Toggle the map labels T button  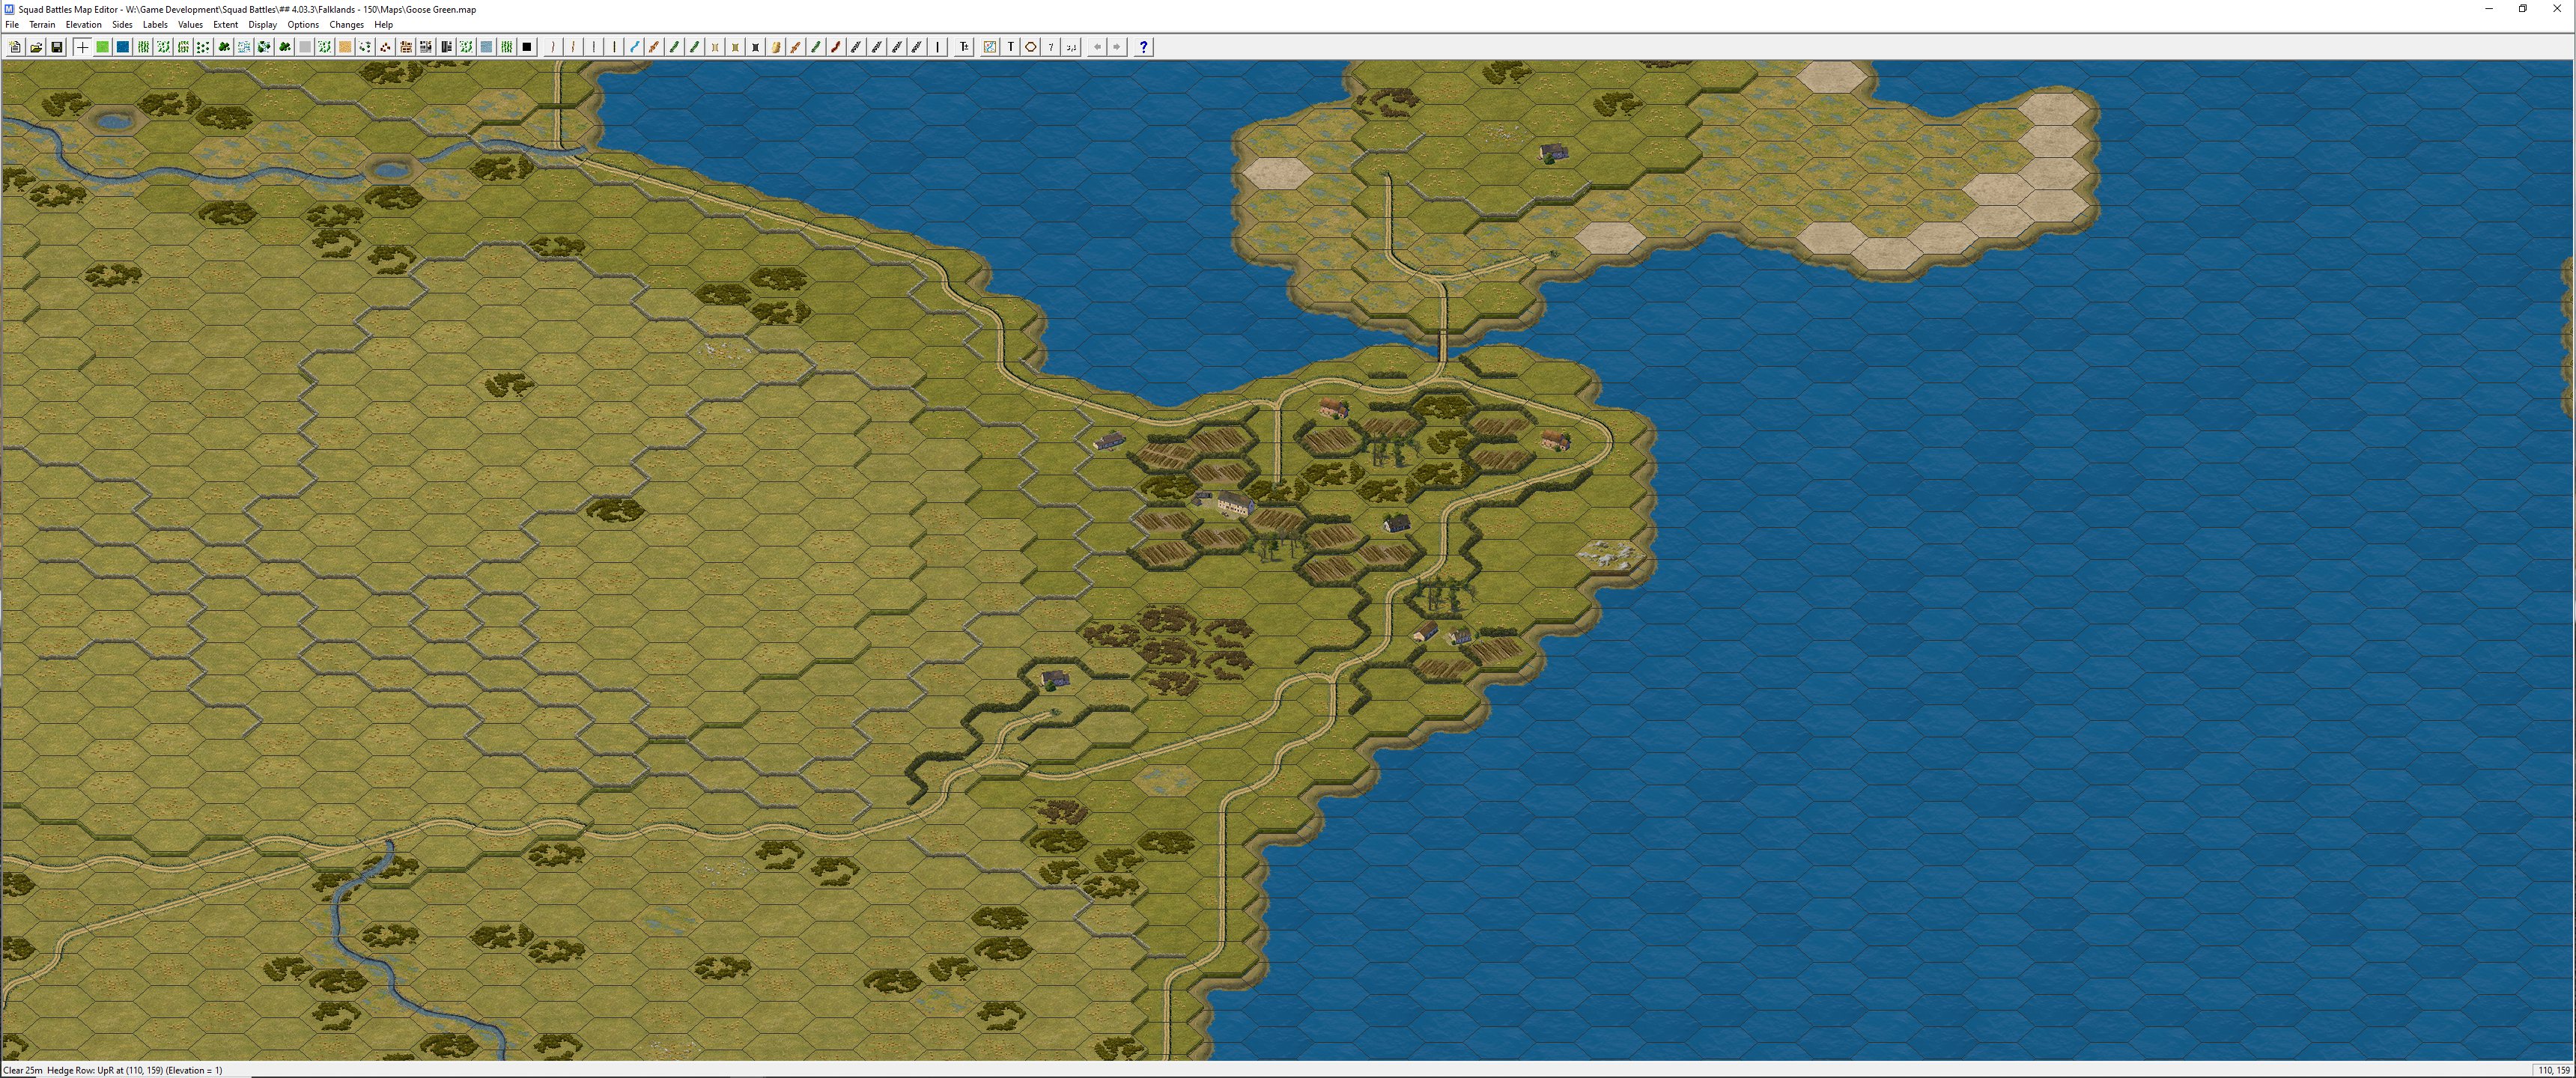tap(1010, 47)
